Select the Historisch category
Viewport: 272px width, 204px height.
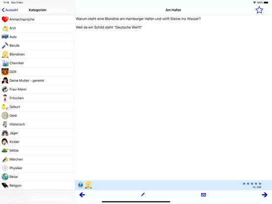pyautogui.click(x=37, y=124)
